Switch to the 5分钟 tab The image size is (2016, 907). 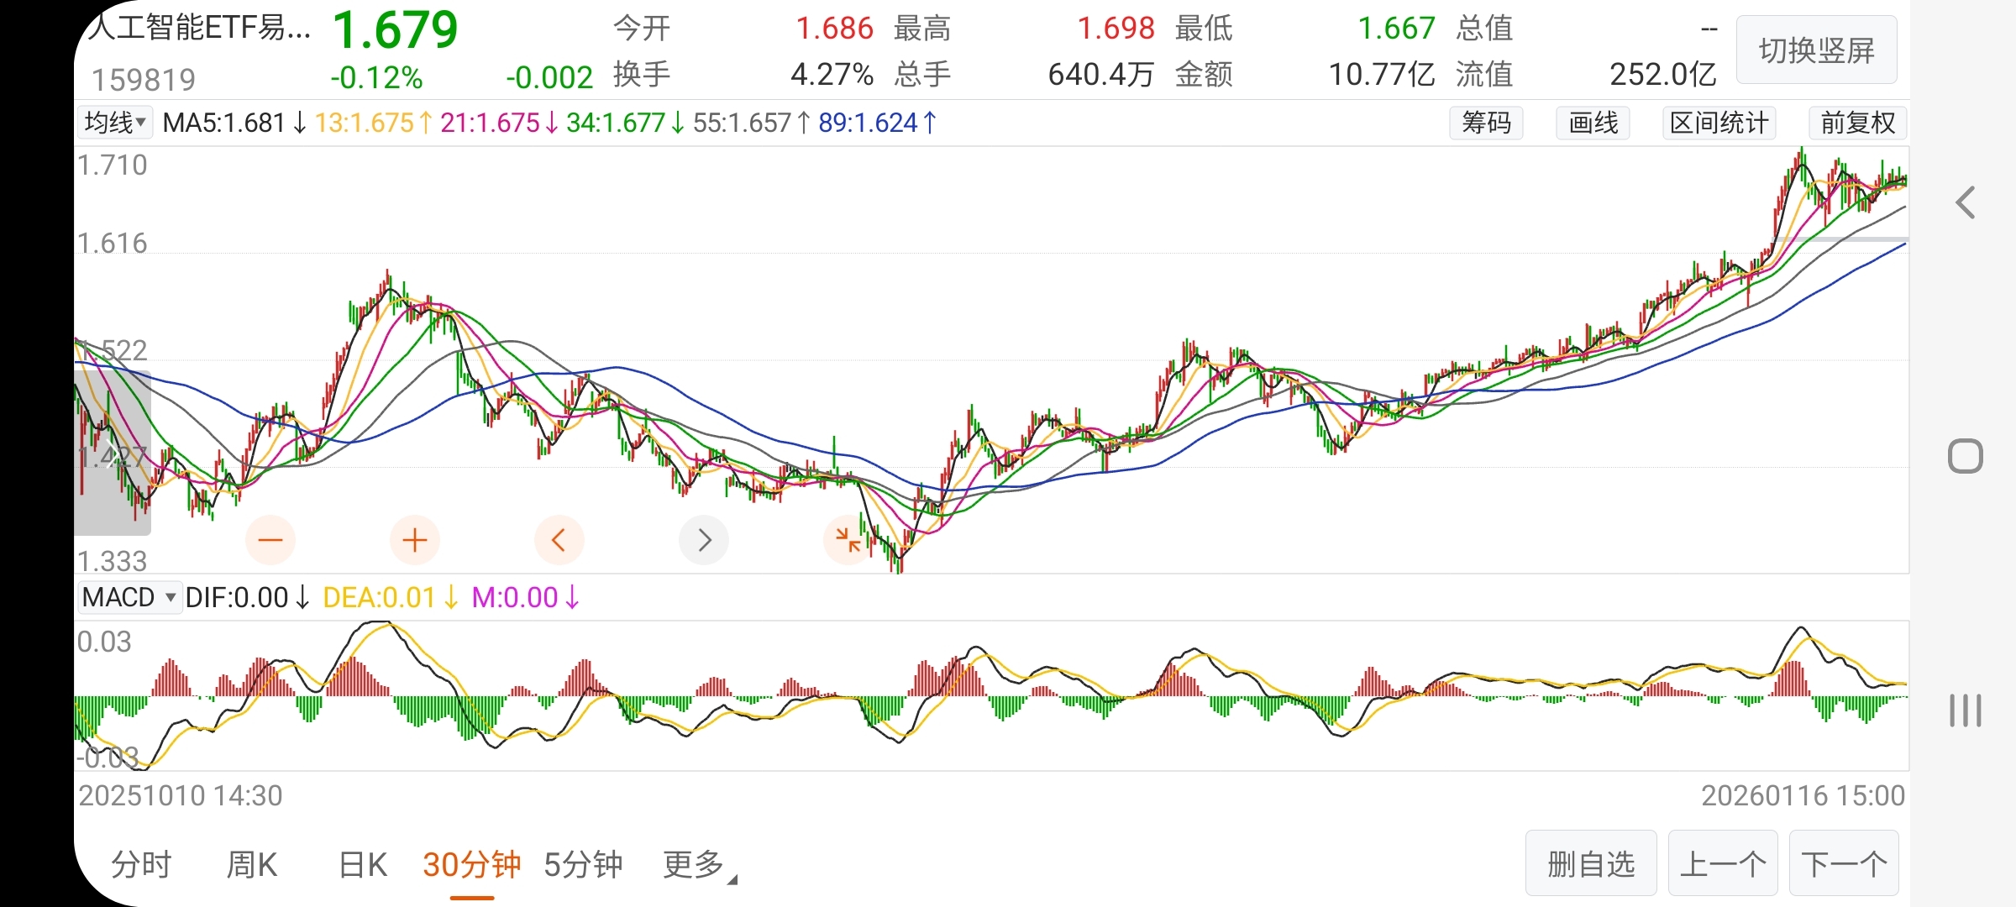(x=583, y=864)
